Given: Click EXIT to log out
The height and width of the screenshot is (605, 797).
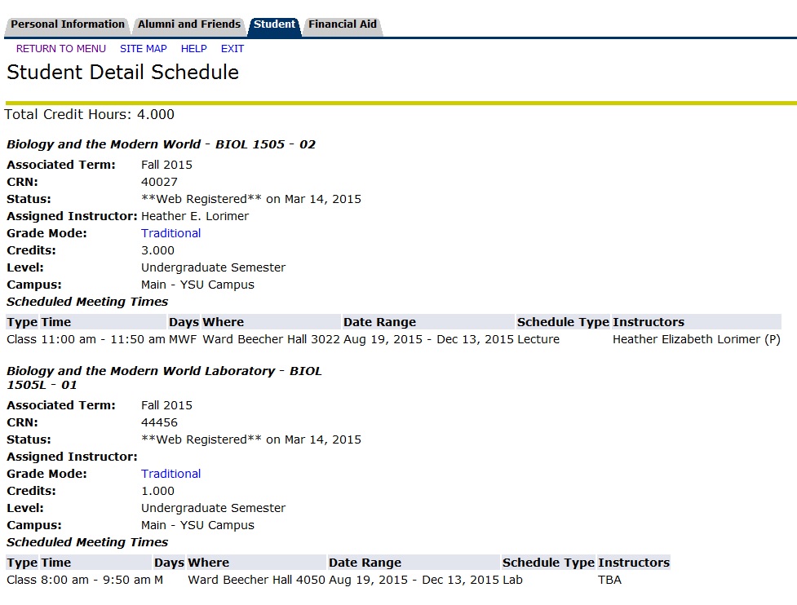Looking at the screenshot, I should [x=232, y=48].
